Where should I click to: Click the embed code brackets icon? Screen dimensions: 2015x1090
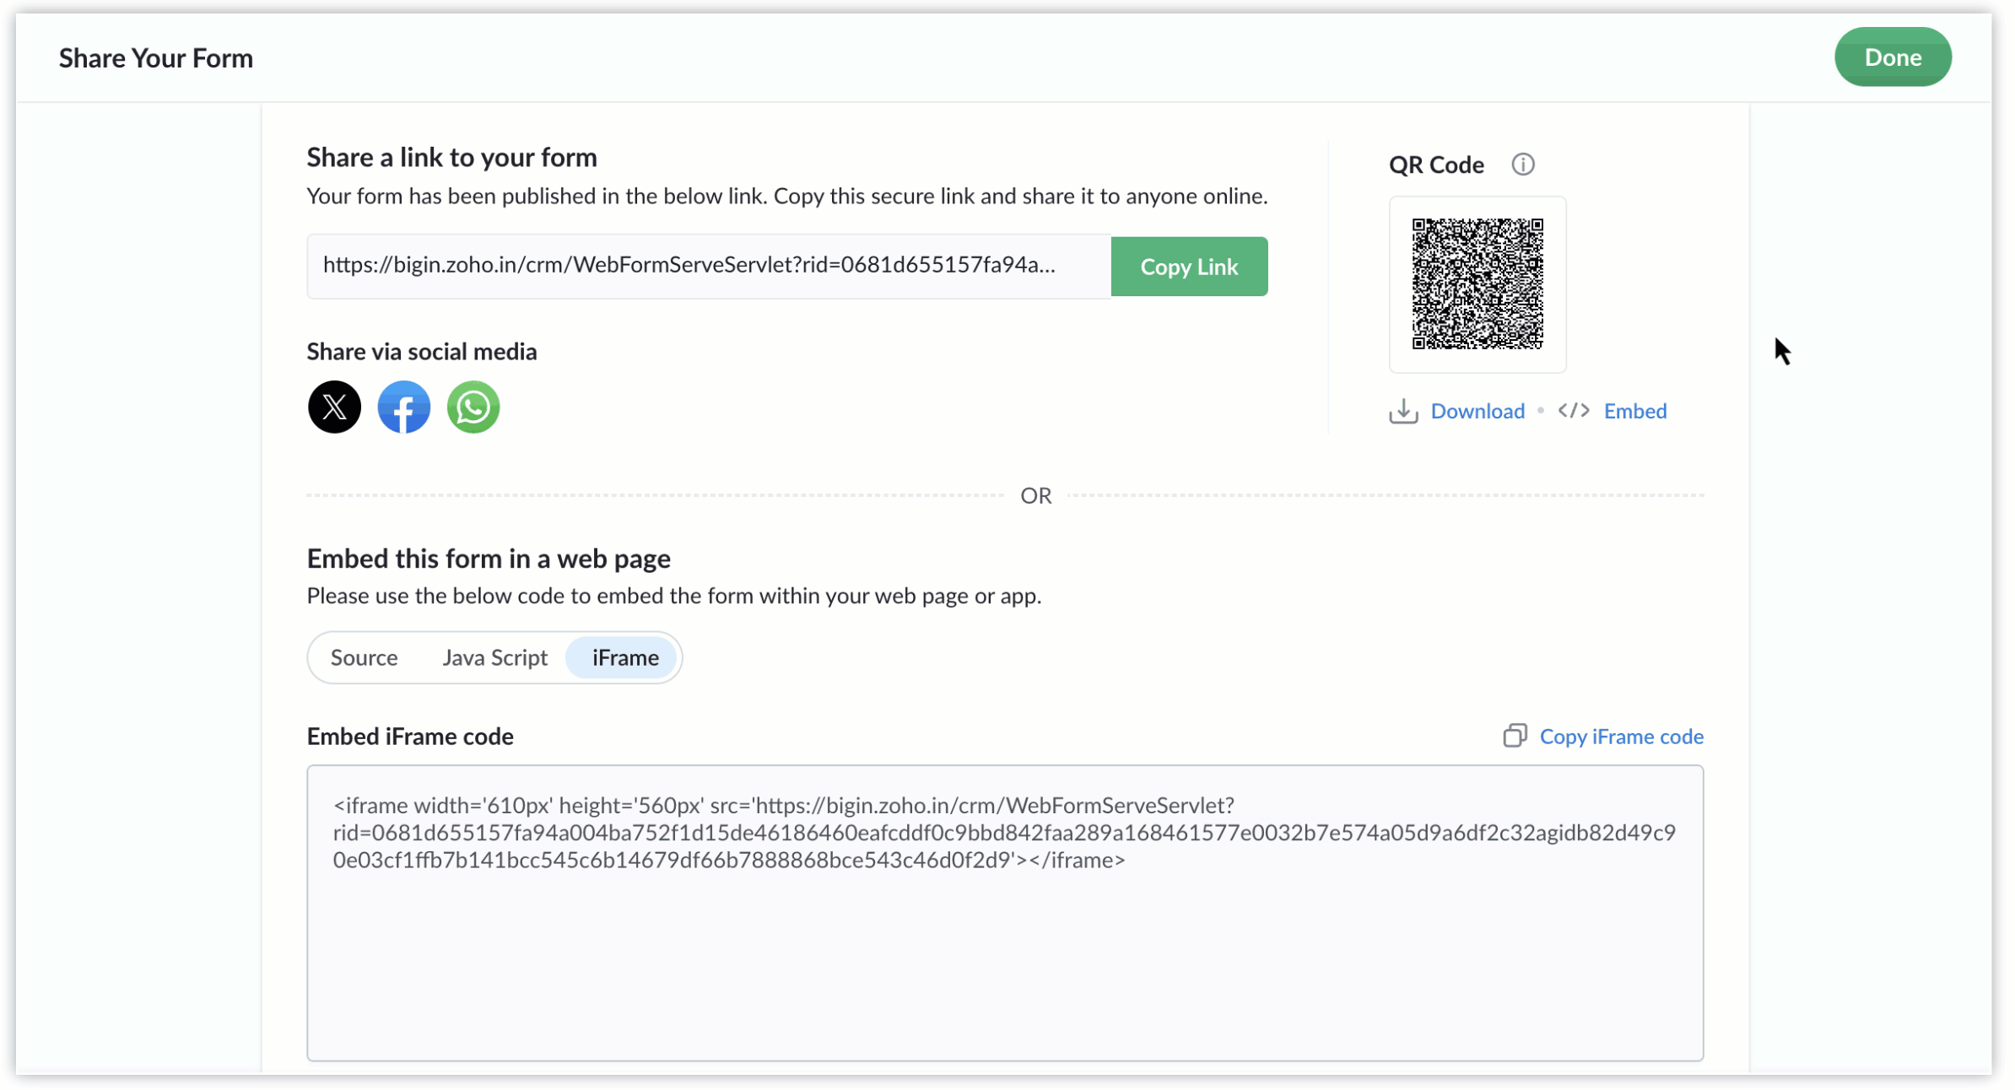pyautogui.click(x=1573, y=411)
